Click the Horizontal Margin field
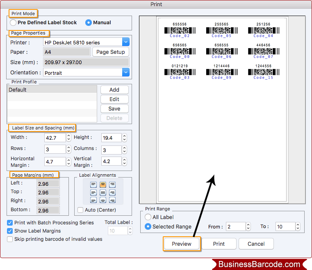Image resolution: width=312 pixels, height=270 pixels. click(x=55, y=162)
